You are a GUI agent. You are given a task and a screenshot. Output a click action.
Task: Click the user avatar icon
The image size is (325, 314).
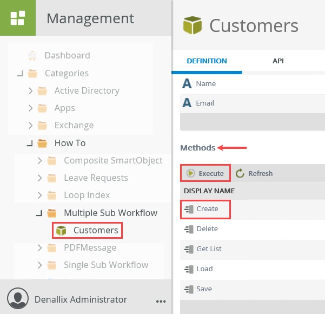pos(18,299)
